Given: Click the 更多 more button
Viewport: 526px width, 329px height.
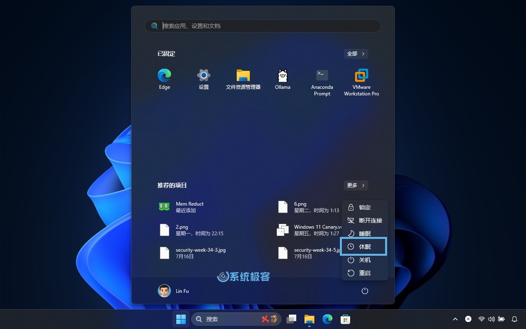Looking at the screenshot, I should [356, 185].
